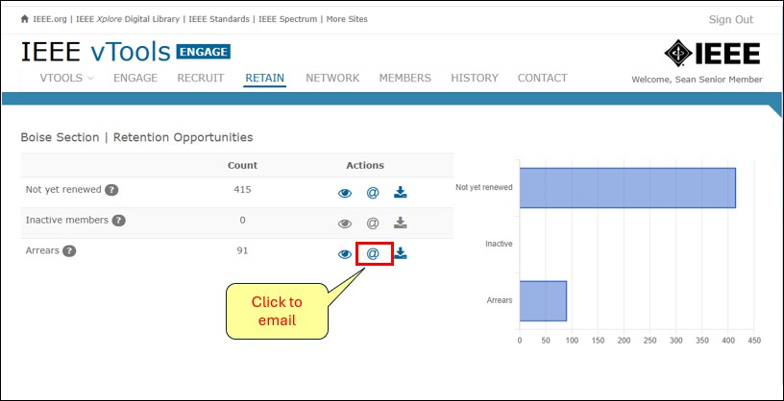
Task: Open the RECRUIT tab
Action: click(201, 78)
